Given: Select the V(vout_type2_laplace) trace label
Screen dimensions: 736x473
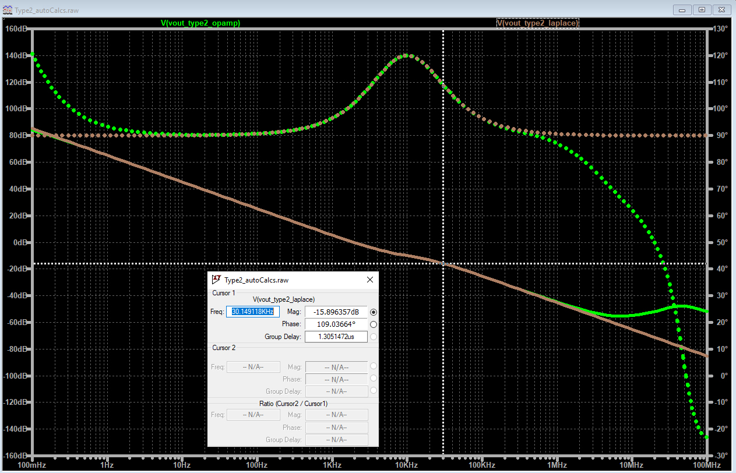Looking at the screenshot, I should [537, 23].
